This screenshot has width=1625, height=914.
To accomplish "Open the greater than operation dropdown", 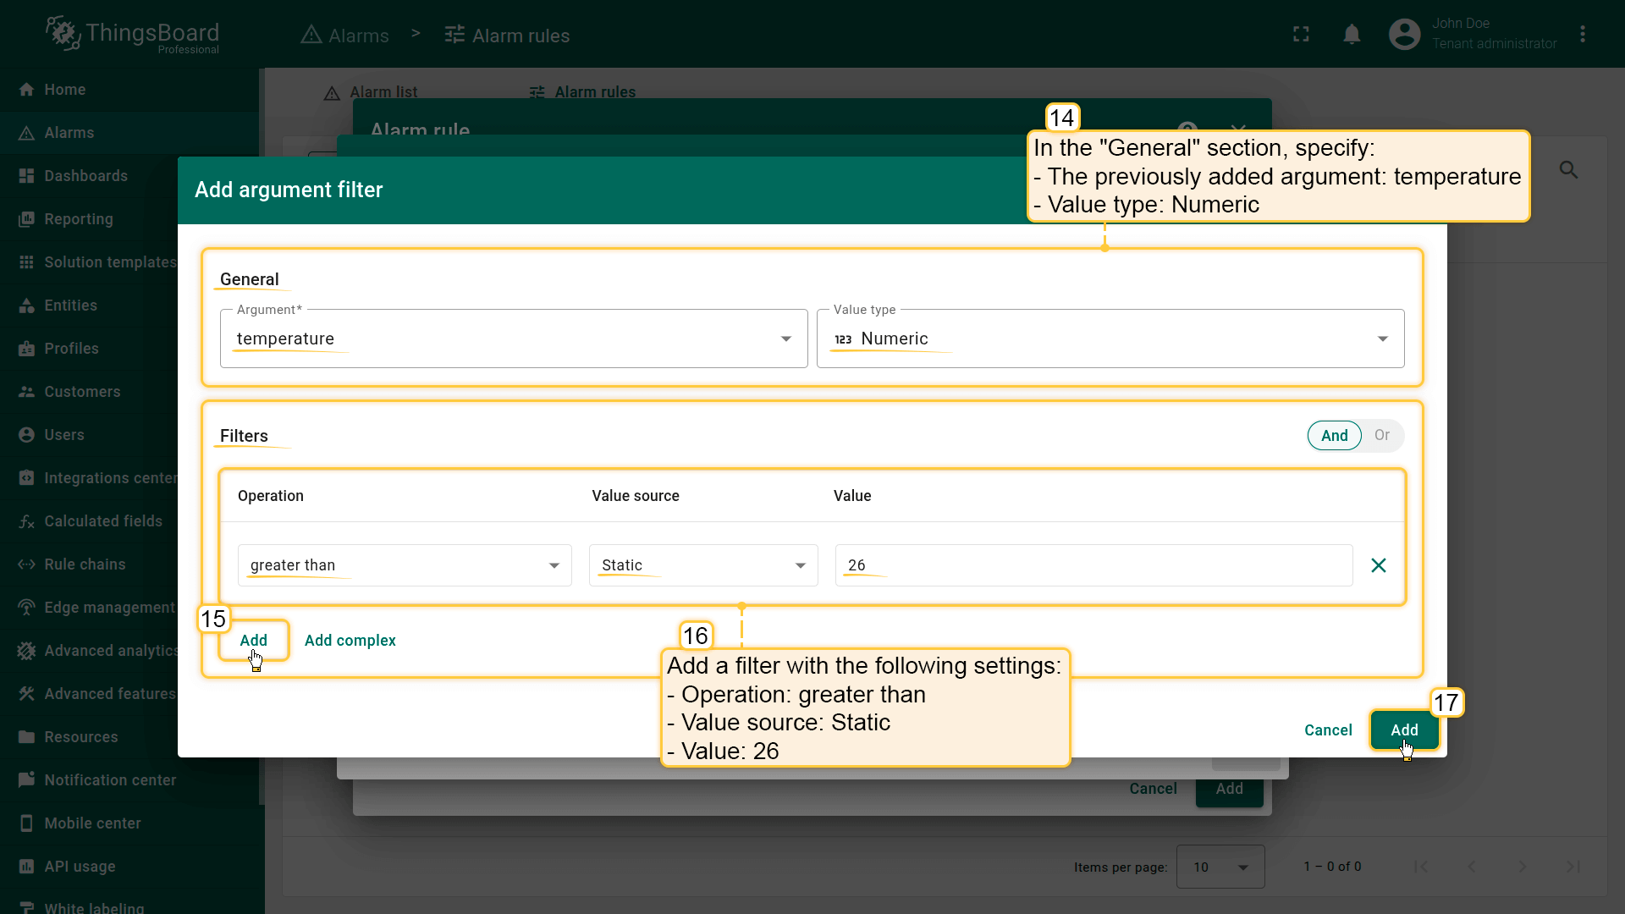I will (404, 565).
